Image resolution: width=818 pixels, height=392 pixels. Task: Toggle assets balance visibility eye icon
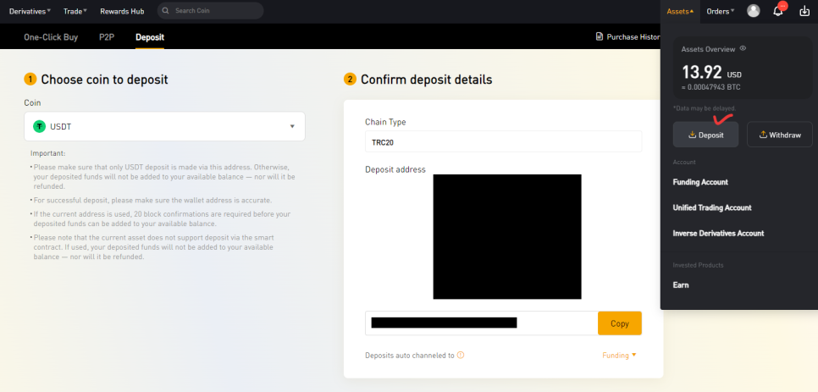click(743, 48)
